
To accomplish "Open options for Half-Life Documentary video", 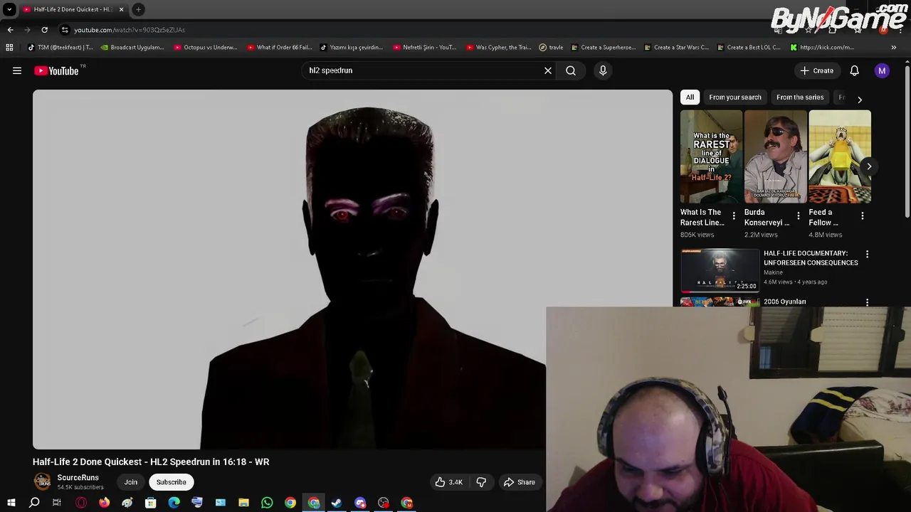I will coord(867,254).
